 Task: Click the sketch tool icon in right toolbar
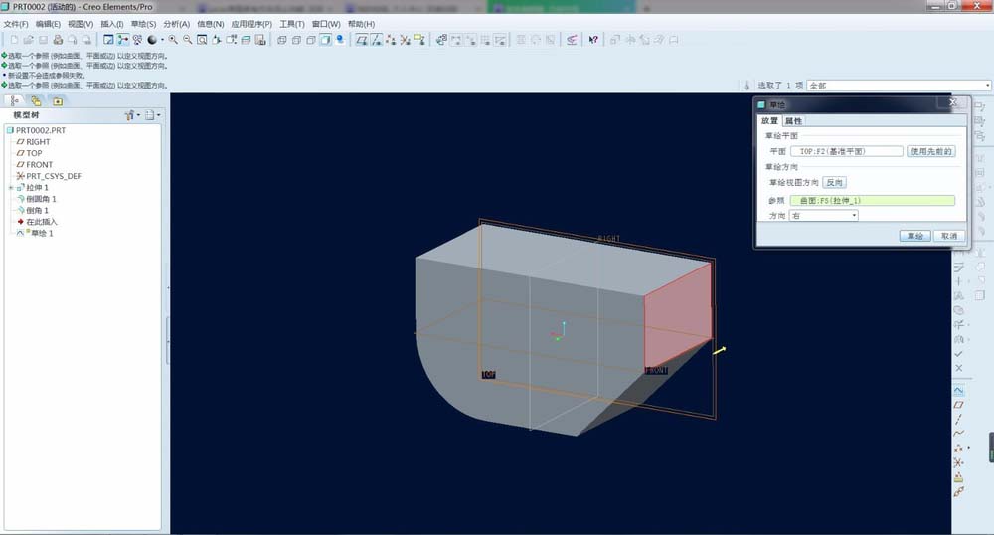(x=959, y=390)
